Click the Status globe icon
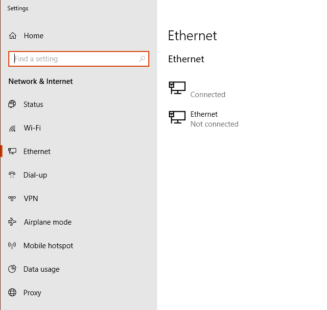Viewport: 327px width, 310px height. tap(12, 104)
